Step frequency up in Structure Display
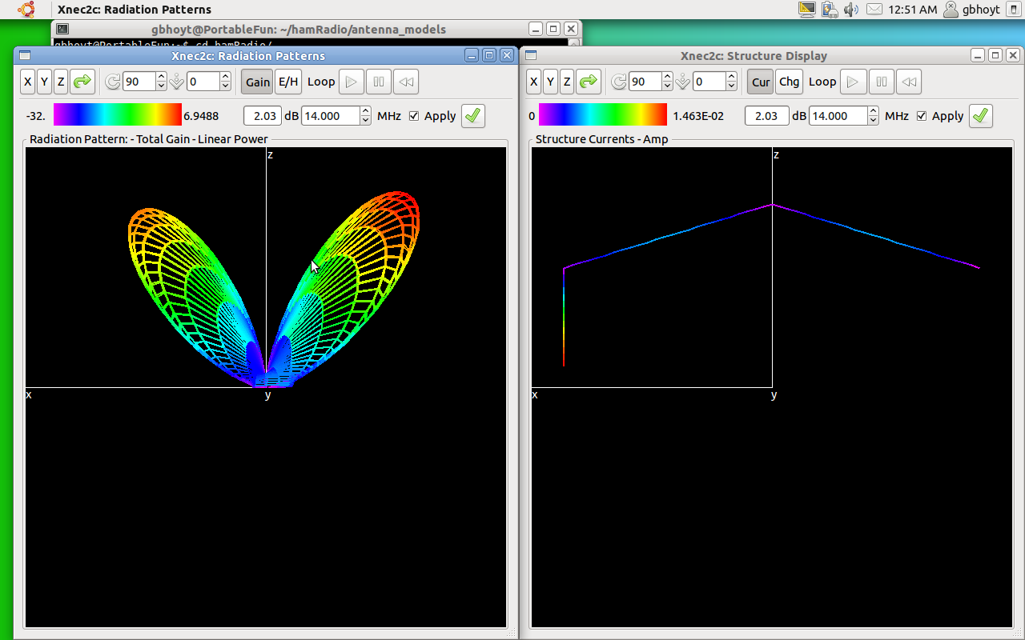 [874, 111]
